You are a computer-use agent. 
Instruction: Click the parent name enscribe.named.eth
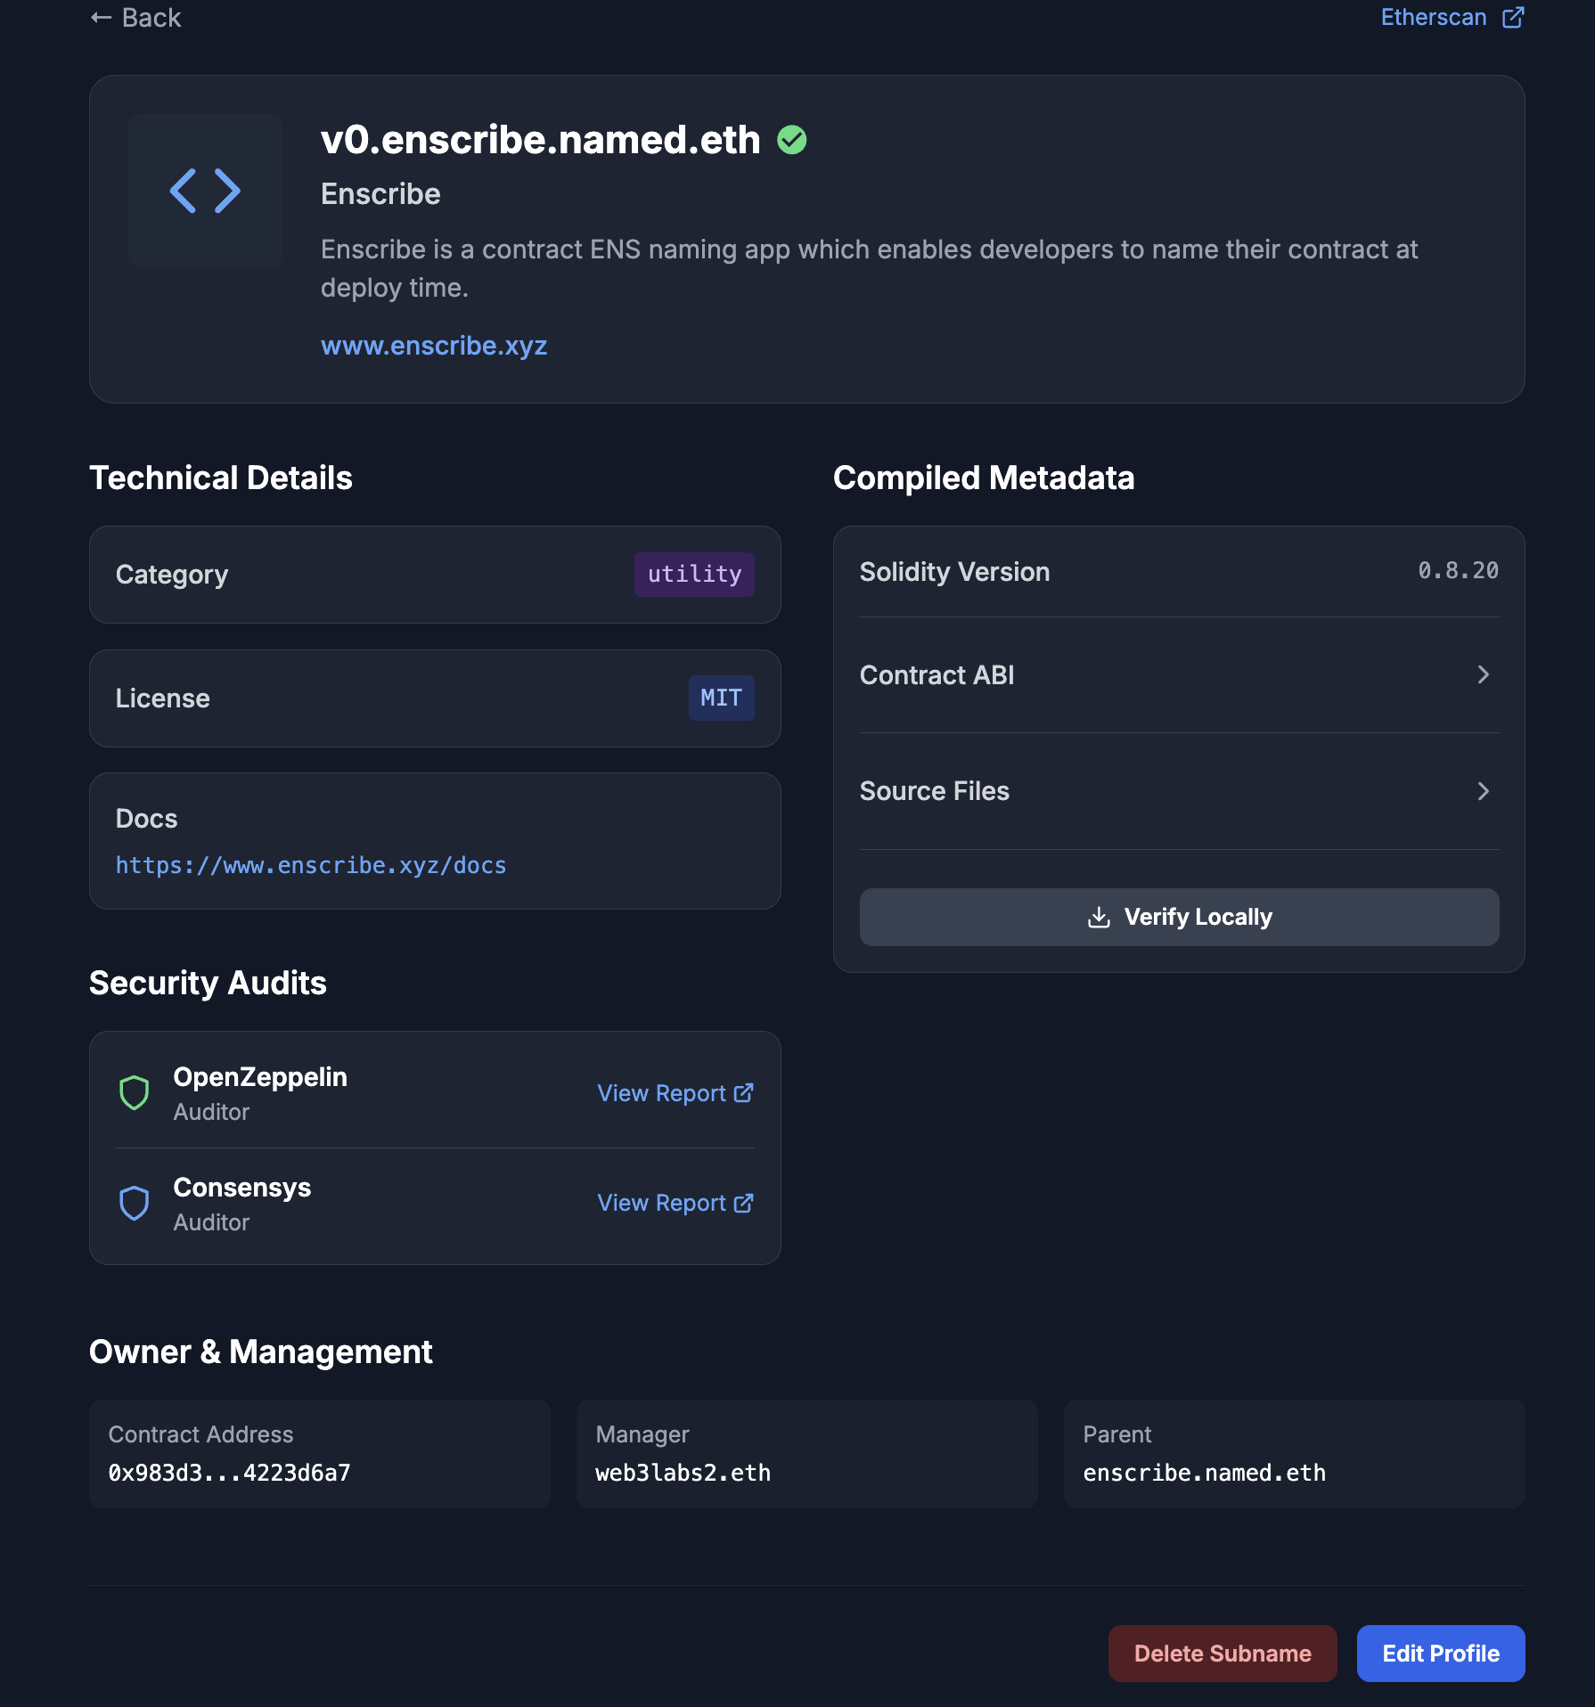click(x=1204, y=1473)
